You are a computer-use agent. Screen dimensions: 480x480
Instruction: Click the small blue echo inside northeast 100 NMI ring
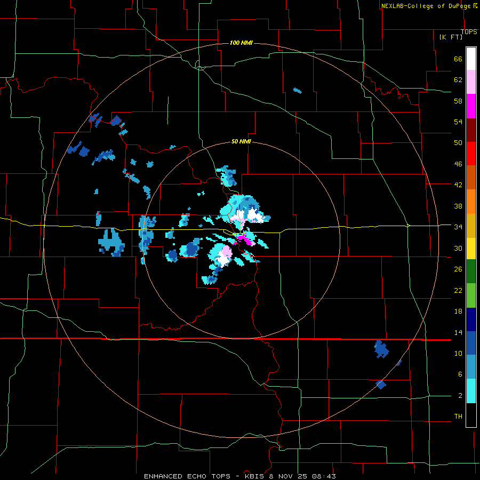tap(298, 91)
